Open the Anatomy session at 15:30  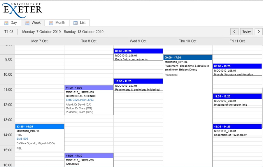[89, 160]
